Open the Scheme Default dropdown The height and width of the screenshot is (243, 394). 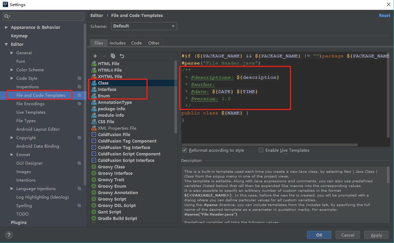[144, 26]
